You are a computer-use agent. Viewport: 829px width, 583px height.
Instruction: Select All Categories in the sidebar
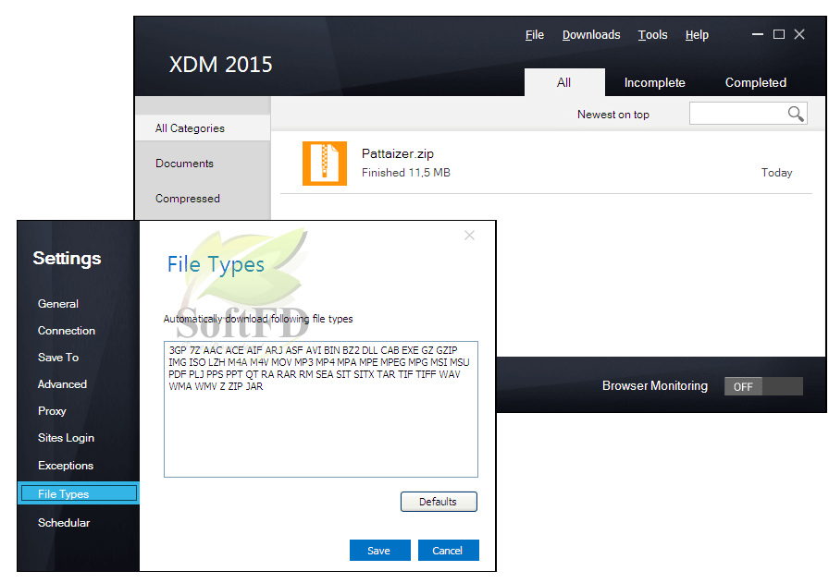[x=203, y=128]
